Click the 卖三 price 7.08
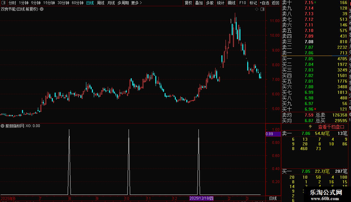The width and height of the screenshot is (351, 202). click(x=309, y=42)
